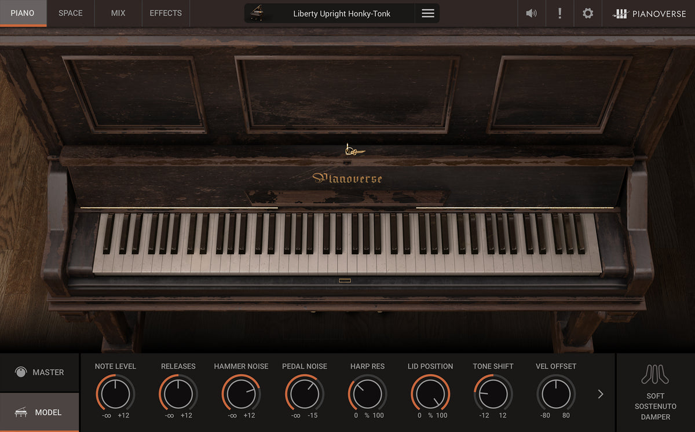Screen dimensions: 695x432
Task: Click the LID POSITION knob
Action: click(430, 394)
